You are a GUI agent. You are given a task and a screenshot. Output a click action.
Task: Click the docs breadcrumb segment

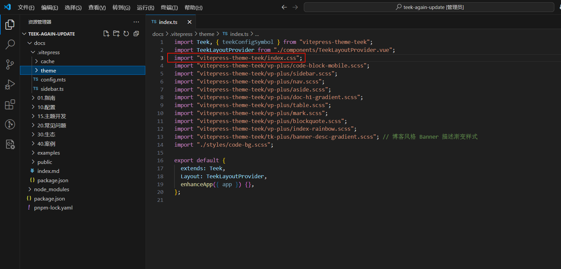coord(158,34)
